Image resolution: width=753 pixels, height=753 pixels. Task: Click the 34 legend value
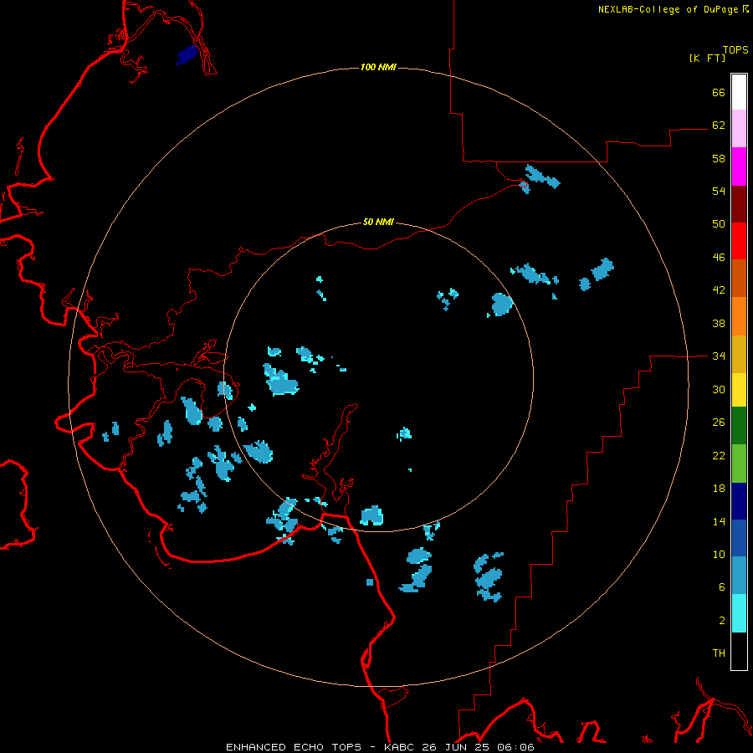(719, 356)
